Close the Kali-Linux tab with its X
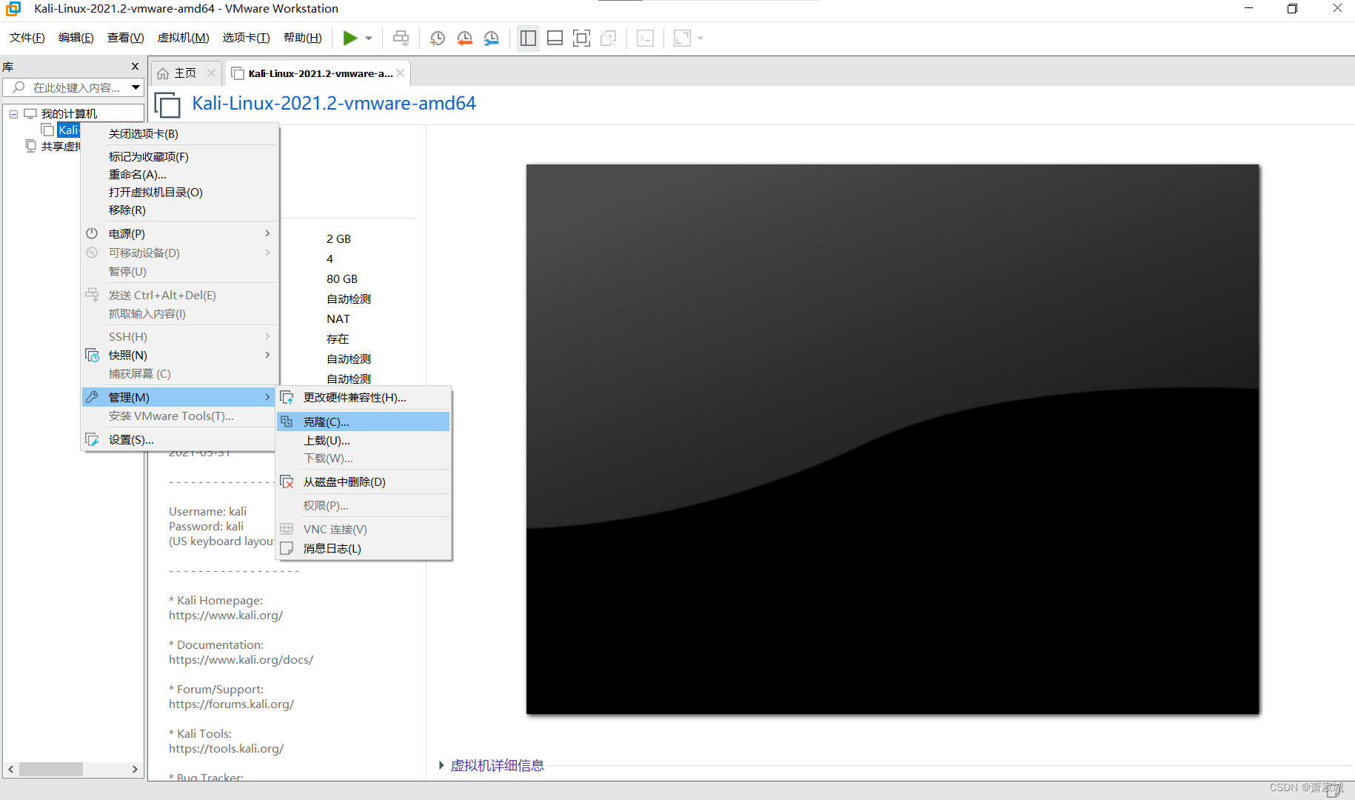 pos(401,73)
